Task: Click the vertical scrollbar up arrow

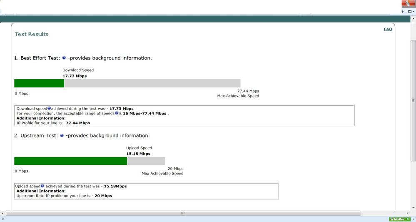Action: 414,19
